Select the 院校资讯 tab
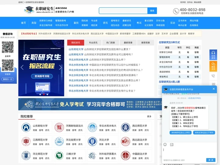Viewport: 220px width, 165px height. [76, 43]
